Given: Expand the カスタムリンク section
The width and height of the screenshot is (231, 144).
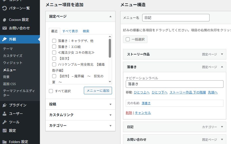Looking at the screenshot, I should click(110, 115).
